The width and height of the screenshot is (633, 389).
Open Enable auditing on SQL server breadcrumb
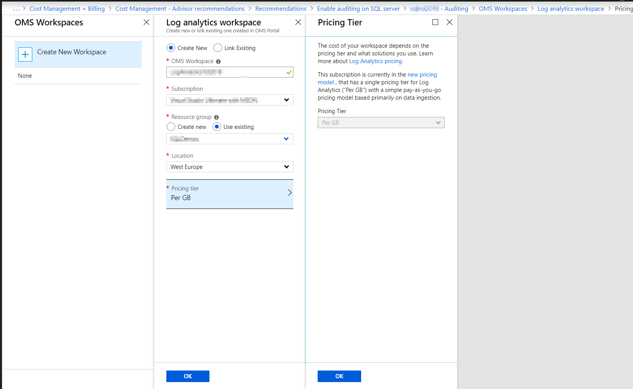coord(358,9)
